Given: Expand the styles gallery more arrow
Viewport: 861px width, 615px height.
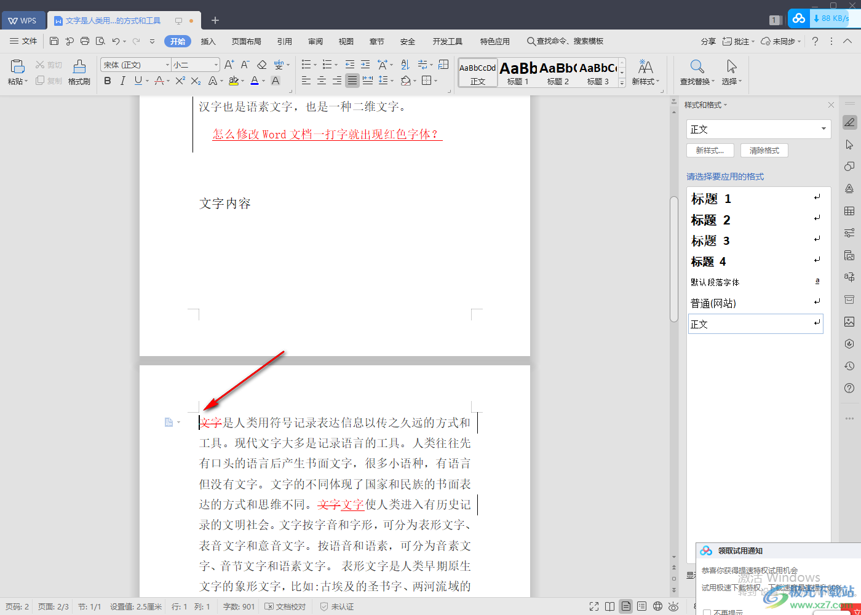Looking at the screenshot, I should tap(622, 82).
